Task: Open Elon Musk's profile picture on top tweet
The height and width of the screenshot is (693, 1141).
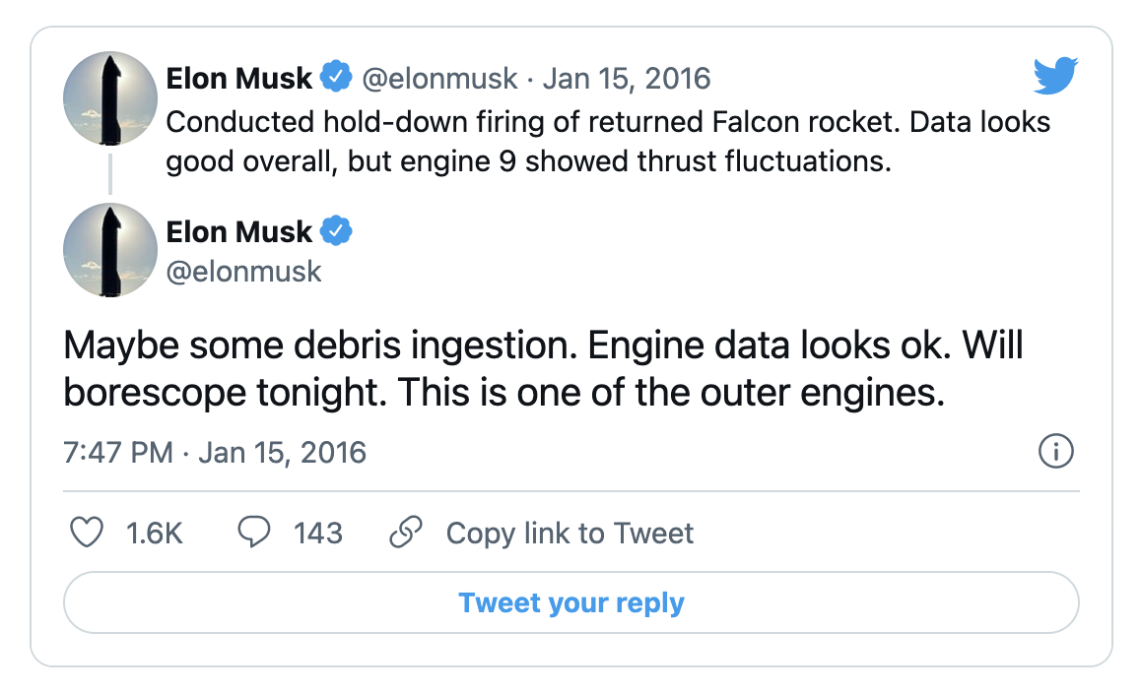Action: (109, 98)
